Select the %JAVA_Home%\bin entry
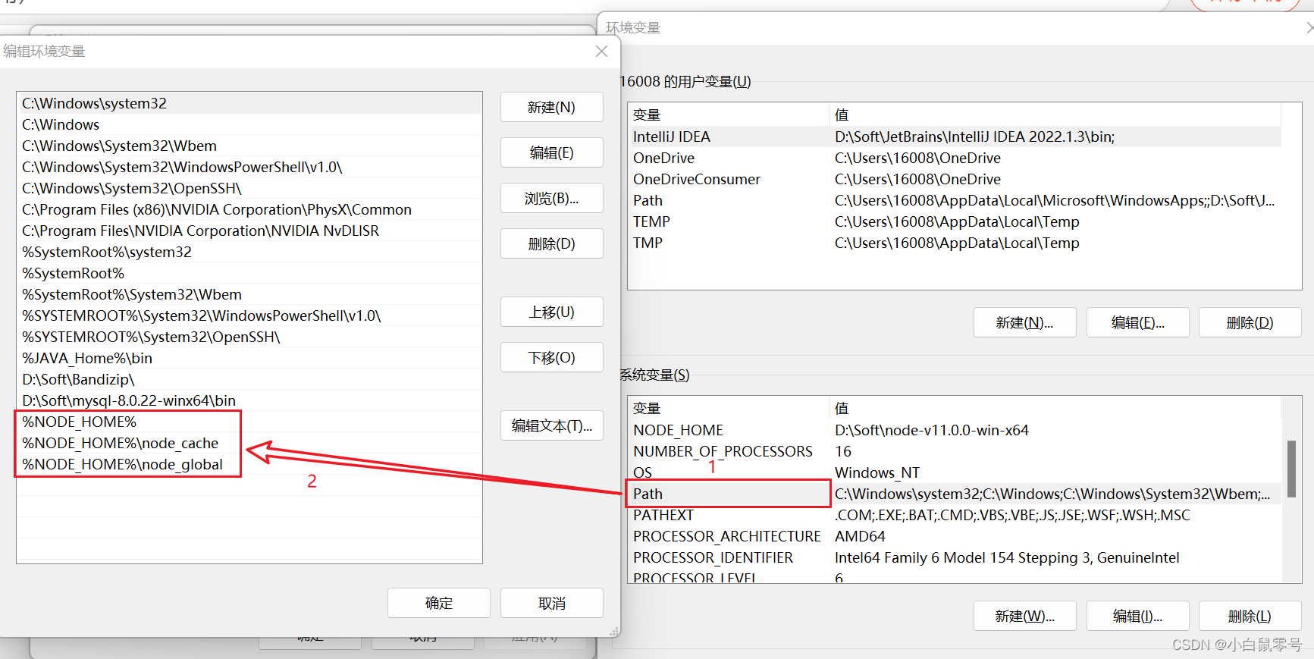 (x=249, y=358)
